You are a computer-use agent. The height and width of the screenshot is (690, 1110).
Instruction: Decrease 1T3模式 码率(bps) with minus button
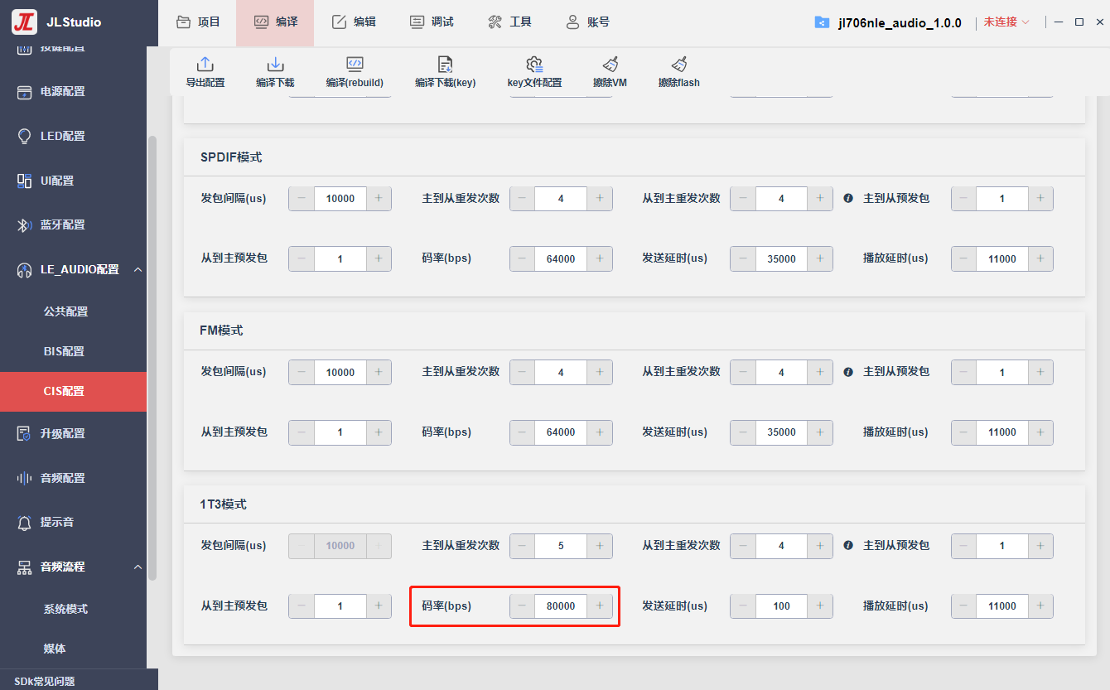[x=522, y=606]
